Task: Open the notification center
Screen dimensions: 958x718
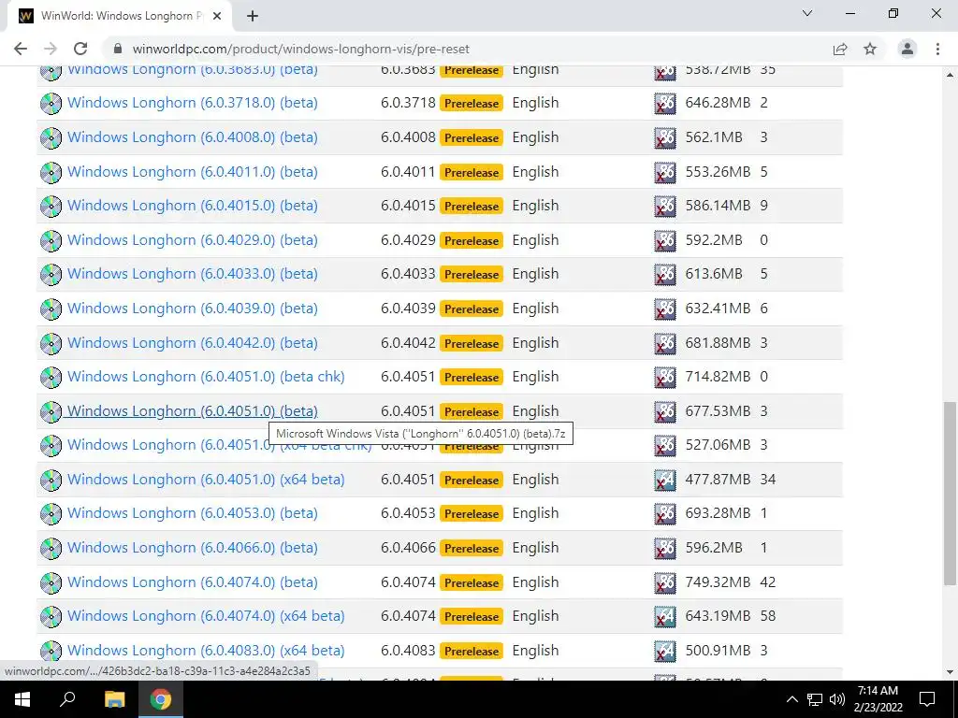Action: click(x=927, y=699)
